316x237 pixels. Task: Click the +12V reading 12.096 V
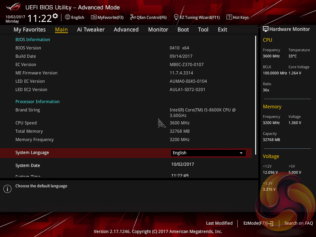coord(270,173)
